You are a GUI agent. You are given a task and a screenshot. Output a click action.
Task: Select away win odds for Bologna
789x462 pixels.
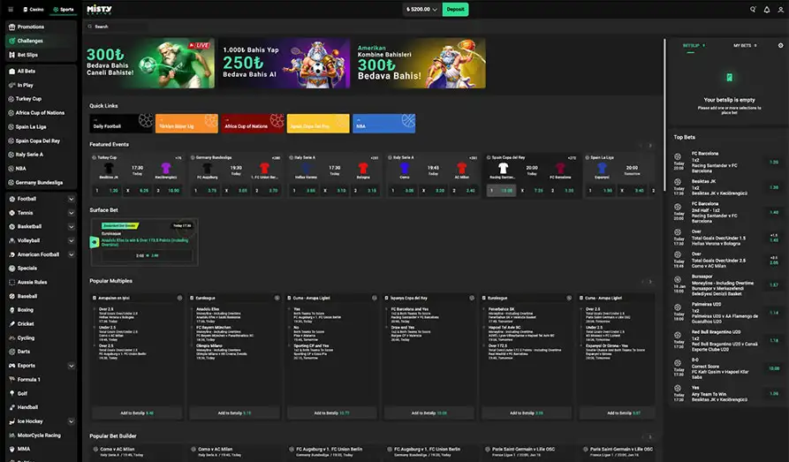365,191
